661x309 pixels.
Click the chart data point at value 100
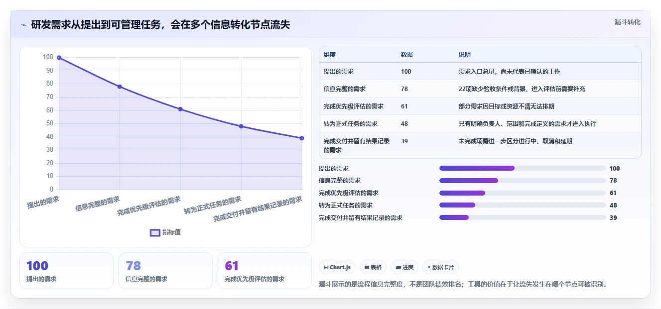[x=59, y=58]
